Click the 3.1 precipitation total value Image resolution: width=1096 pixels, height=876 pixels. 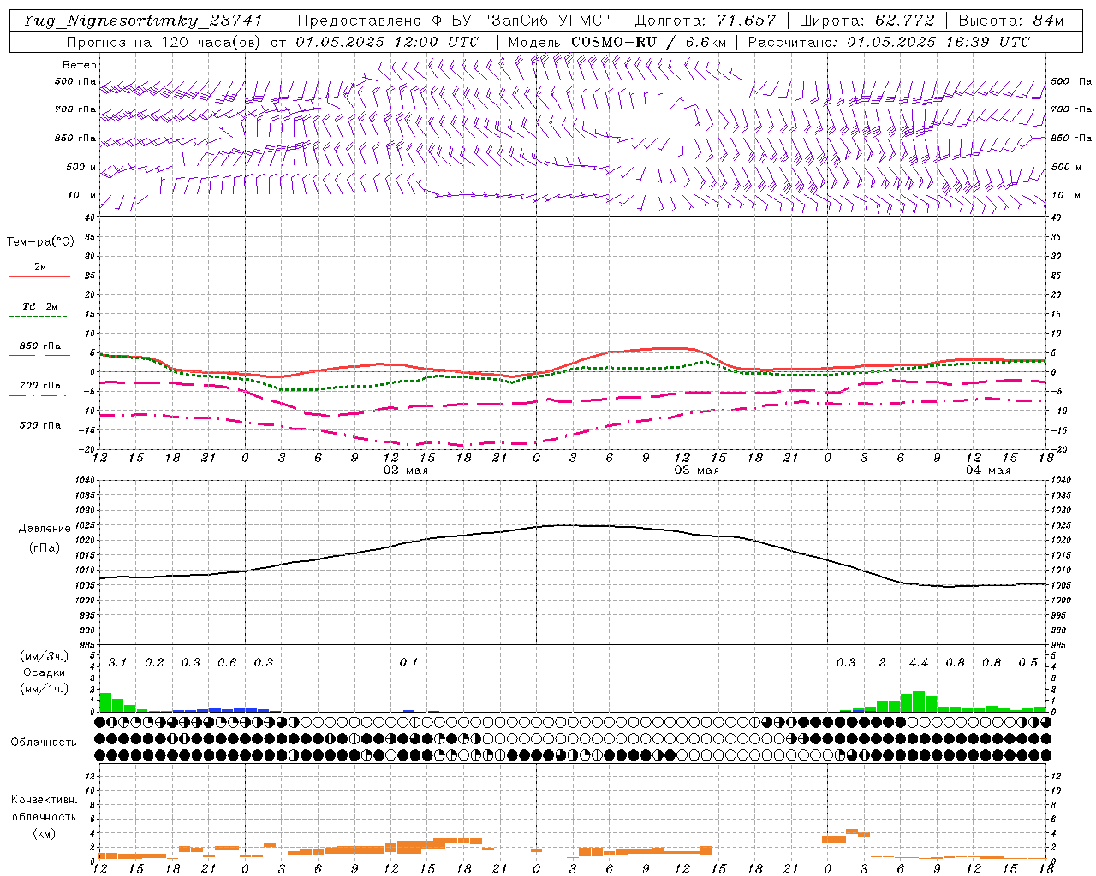tap(118, 662)
